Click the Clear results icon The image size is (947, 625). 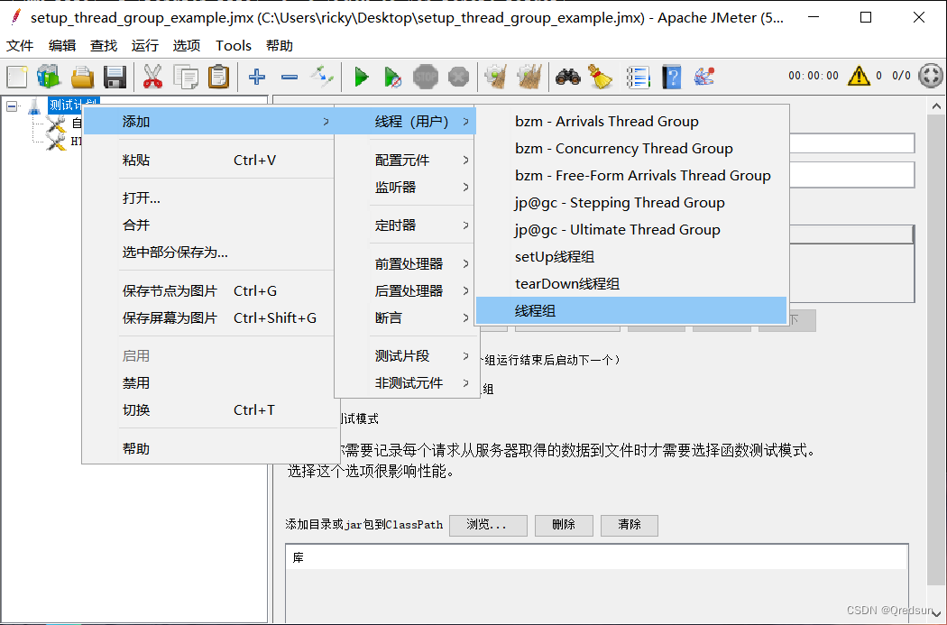coord(496,77)
